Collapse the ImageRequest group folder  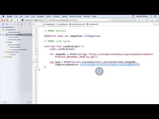tap(3, 30)
